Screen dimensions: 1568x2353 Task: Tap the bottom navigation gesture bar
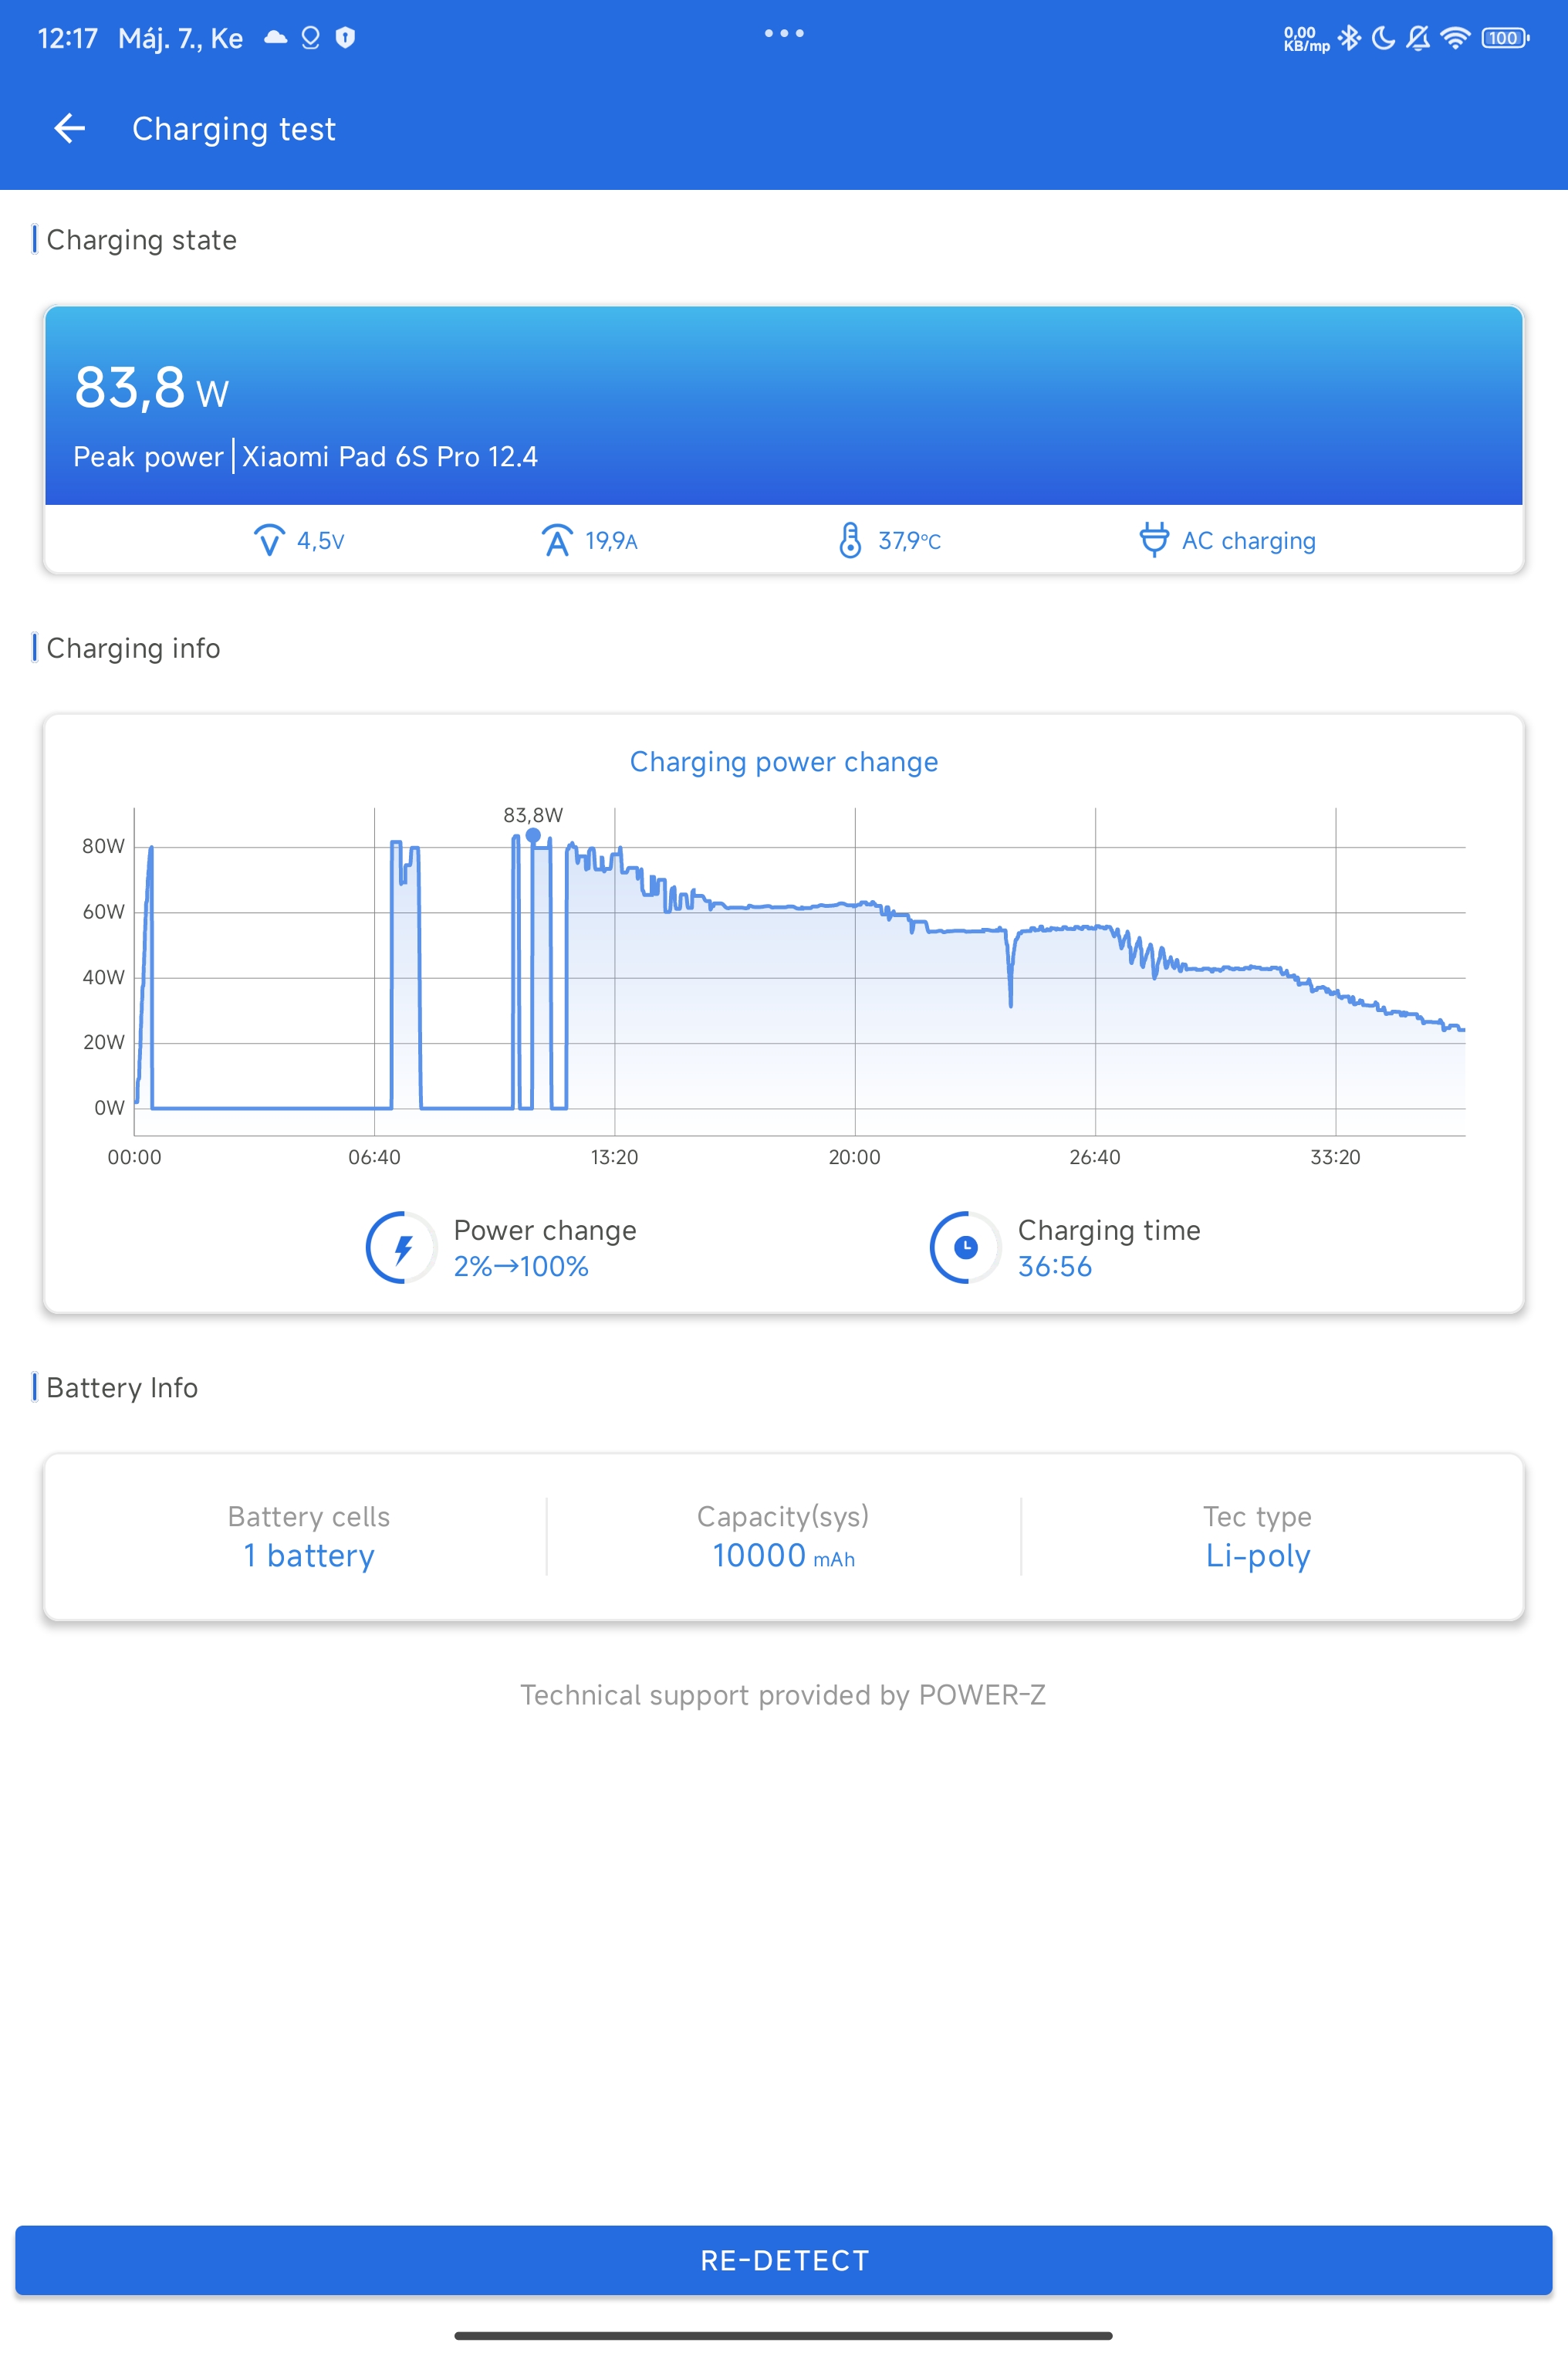coord(783,2335)
